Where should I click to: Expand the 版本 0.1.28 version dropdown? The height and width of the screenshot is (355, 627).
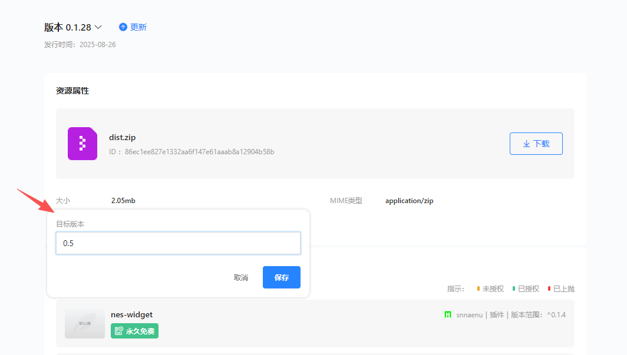click(67, 27)
